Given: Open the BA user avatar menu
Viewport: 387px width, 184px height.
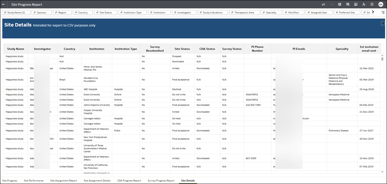Looking at the screenshot, I should [x=381, y=4].
